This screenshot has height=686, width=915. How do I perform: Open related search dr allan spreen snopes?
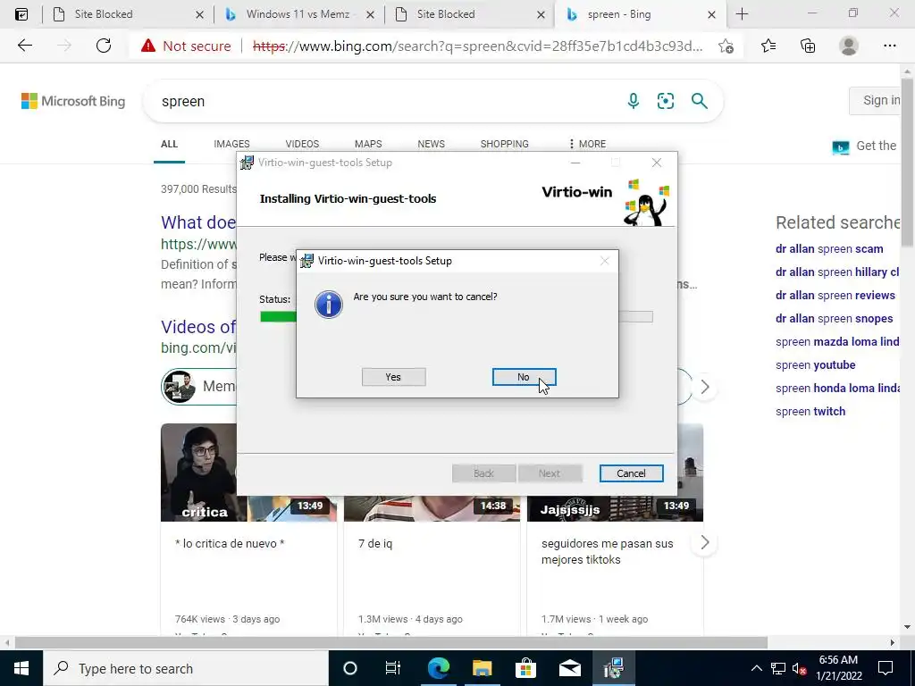[x=834, y=319]
